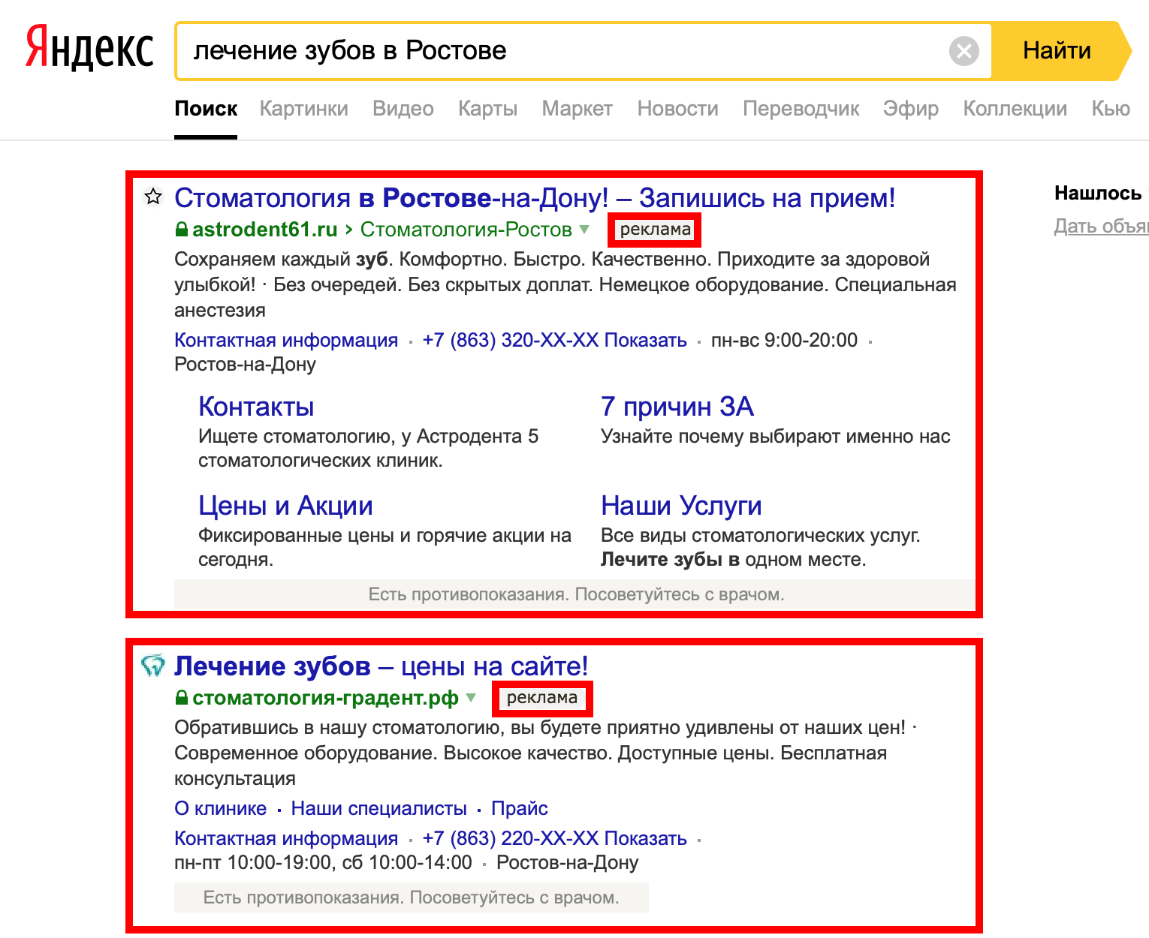1149x938 pixels.
Task: Click the реклама label on astrodent61 ad
Action: point(656,230)
